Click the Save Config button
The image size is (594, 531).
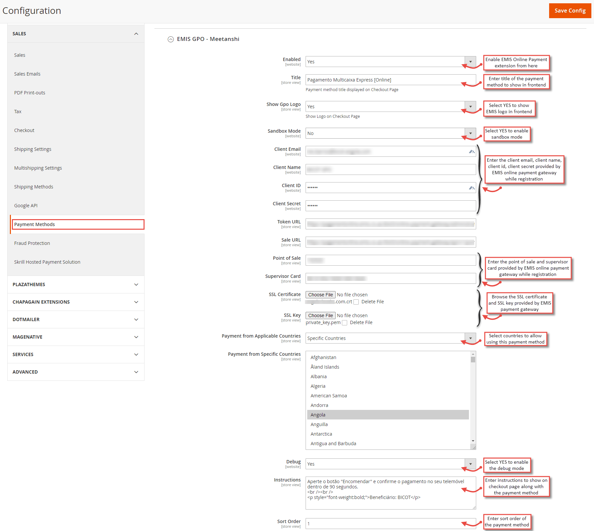pos(570,11)
